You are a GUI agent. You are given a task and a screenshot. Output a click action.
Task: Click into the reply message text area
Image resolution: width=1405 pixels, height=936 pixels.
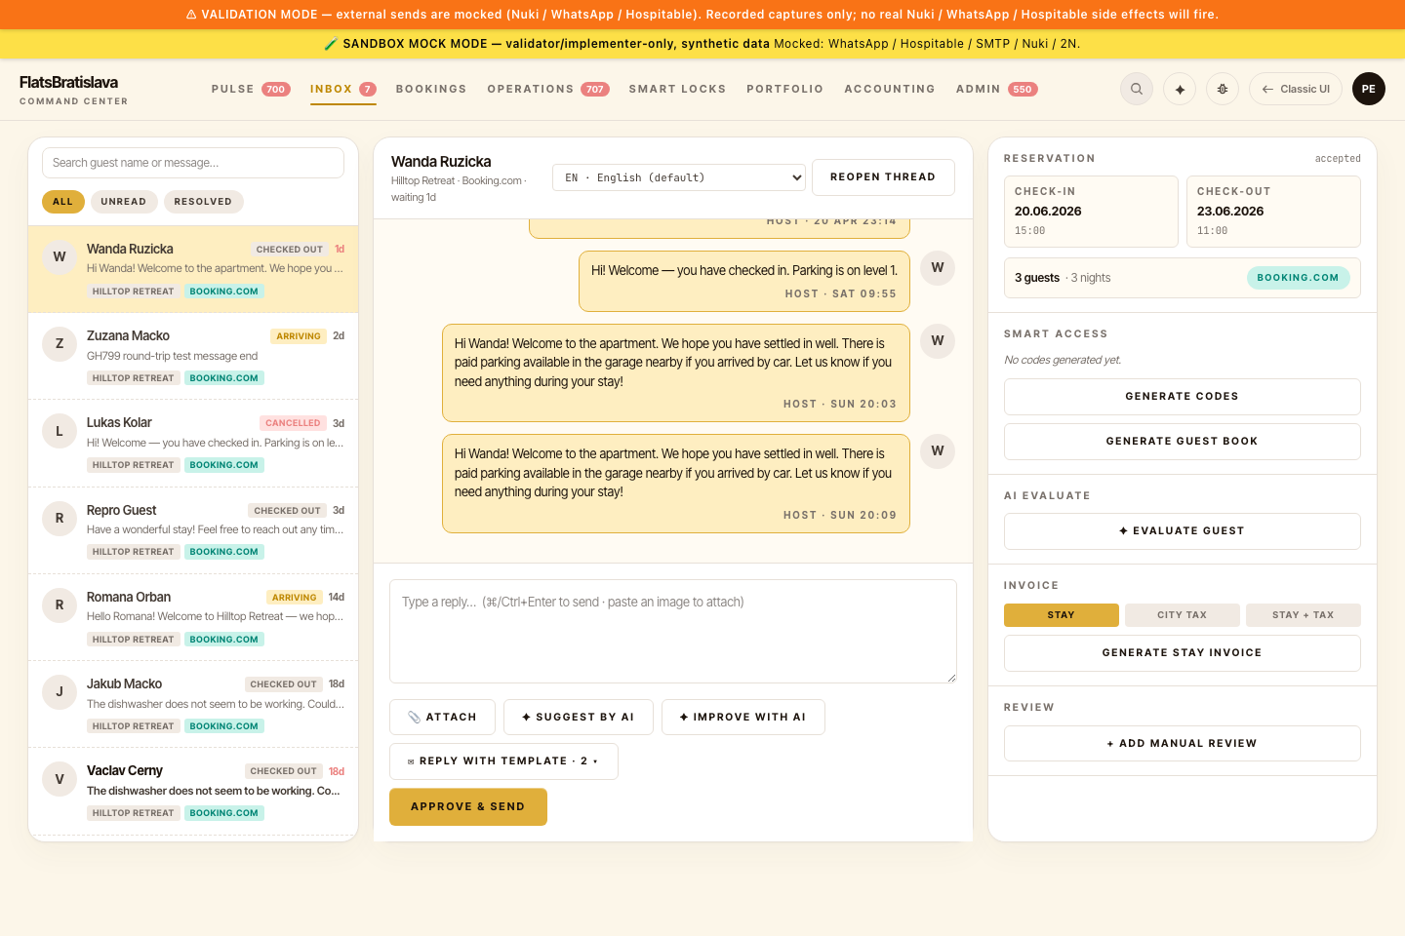point(673,632)
